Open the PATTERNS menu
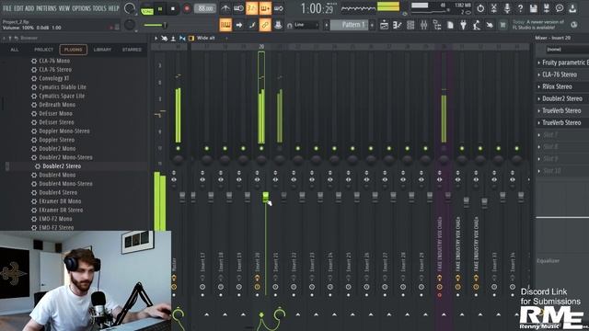This screenshot has width=589, height=331. pos(46,8)
